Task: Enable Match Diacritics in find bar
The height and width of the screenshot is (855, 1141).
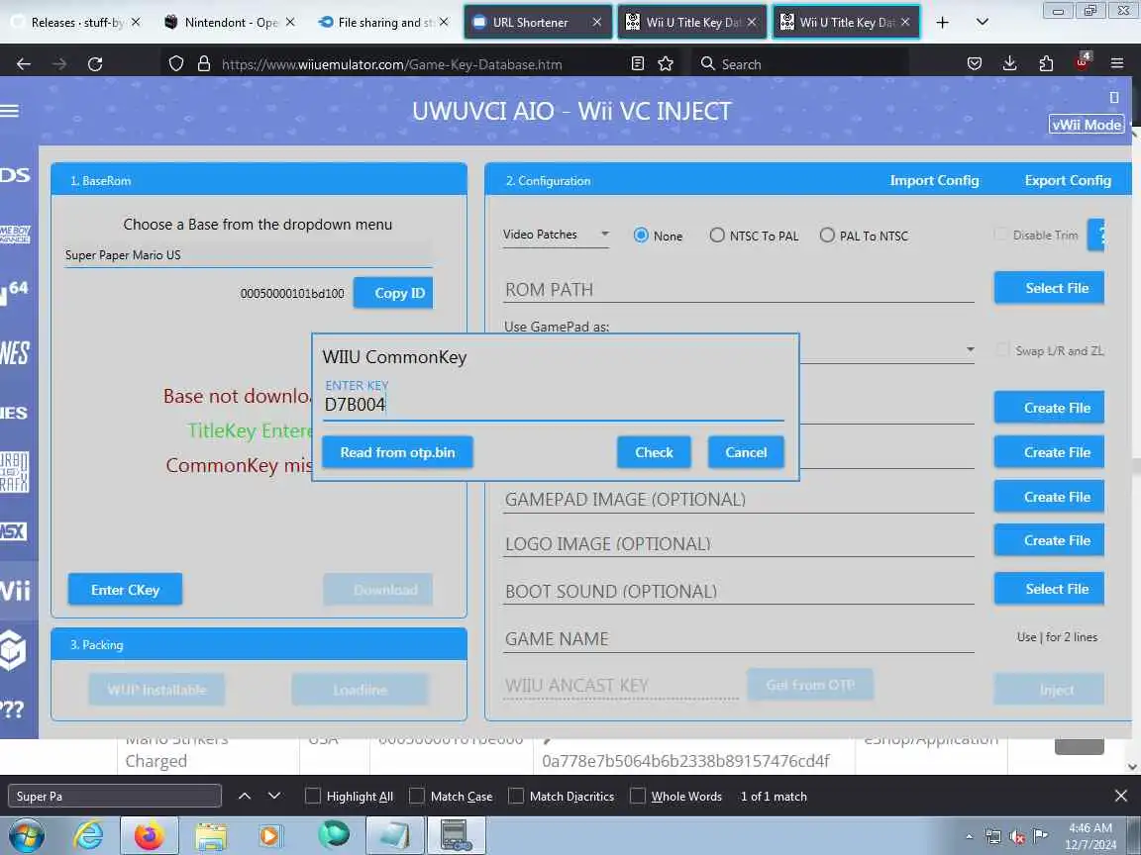Action: pyautogui.click(x=516, y=796)
